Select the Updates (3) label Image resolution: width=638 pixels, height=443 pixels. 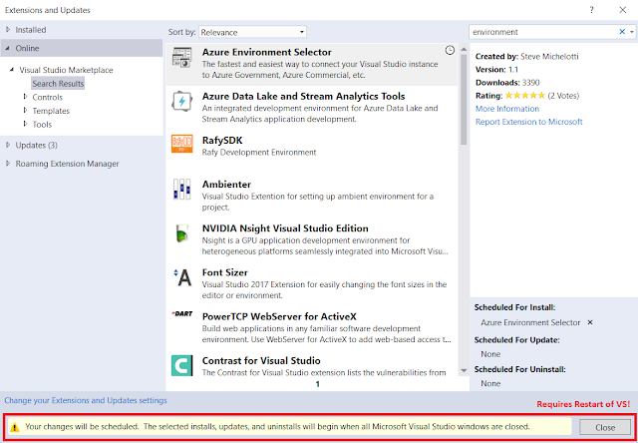tap(37, 145)
